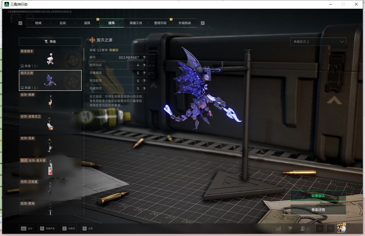Click the ? help icon for 挂饰炫彩
The height and width of the screenshot is (236, 365).
coord(144,65)
